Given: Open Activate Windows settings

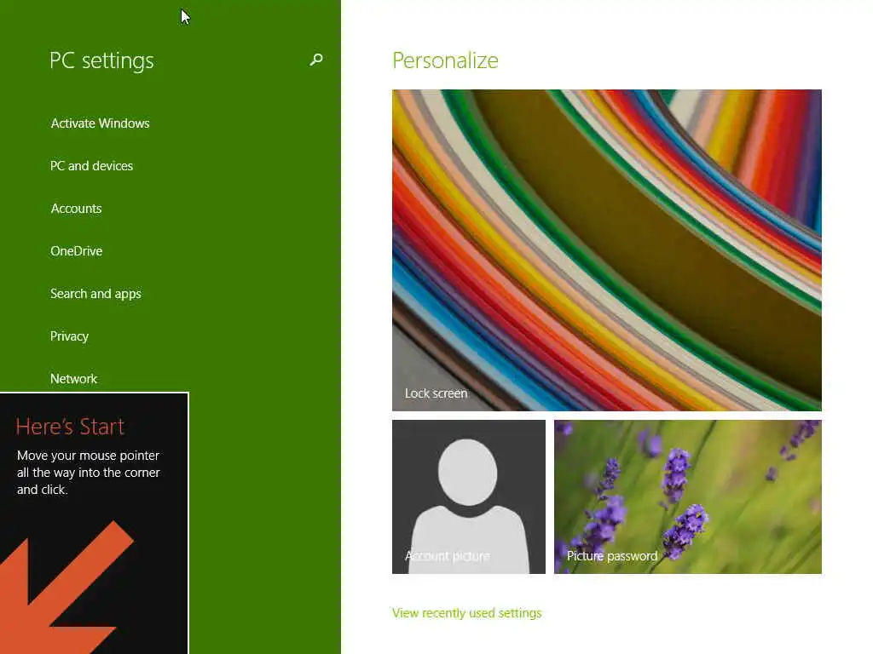Looking at the screenshot, I should tap(101, 123).
